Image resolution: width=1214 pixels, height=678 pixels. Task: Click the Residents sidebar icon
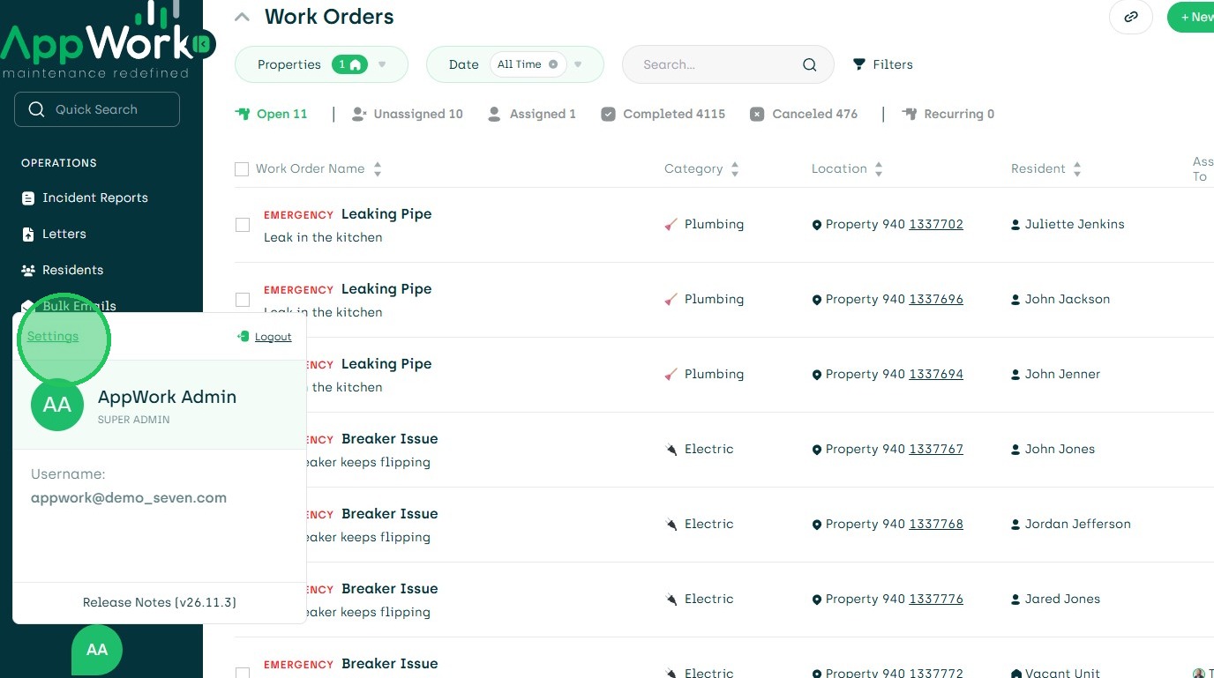(28, 271)
